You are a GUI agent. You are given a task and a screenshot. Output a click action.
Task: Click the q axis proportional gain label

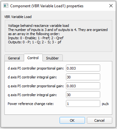36,86
